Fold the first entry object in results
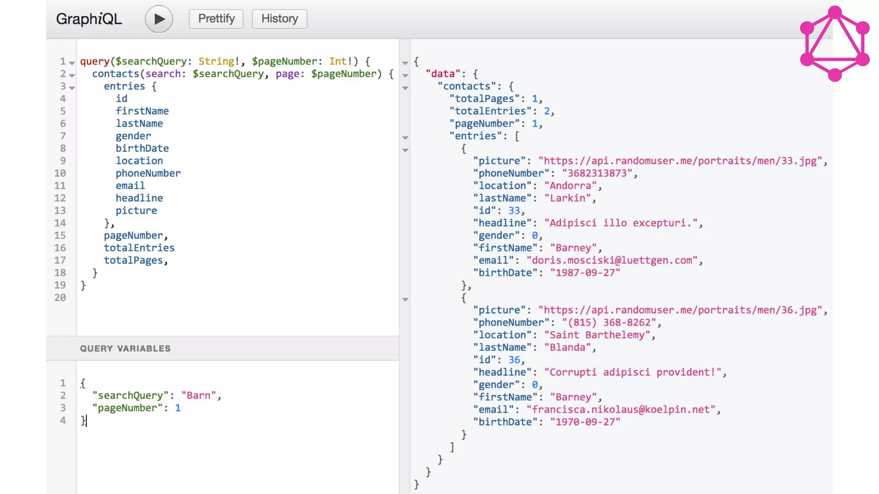 (405, 150)
